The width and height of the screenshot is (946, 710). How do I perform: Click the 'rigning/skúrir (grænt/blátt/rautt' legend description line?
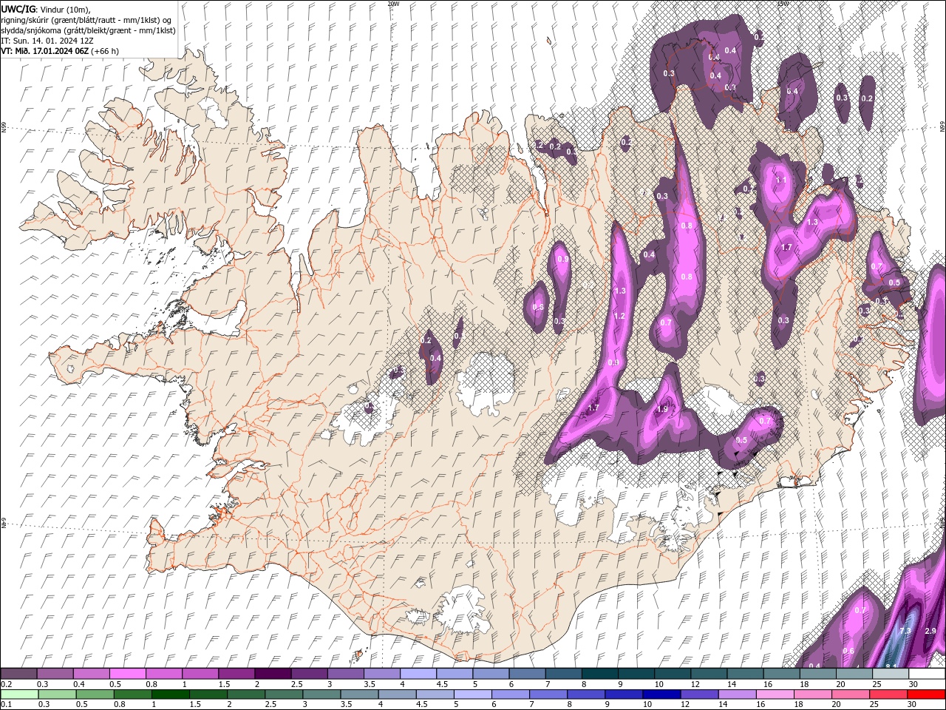[x=86, y=20]
